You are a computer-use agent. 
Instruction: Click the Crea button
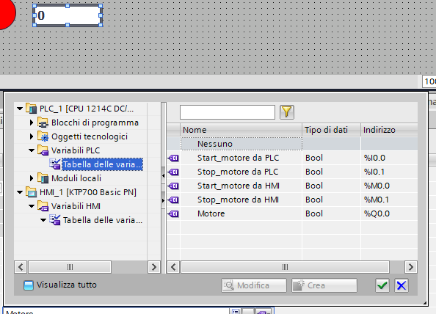(324, 285)
